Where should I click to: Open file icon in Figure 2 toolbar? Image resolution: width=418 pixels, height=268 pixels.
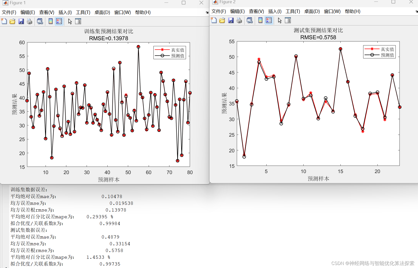(x=222, y=20)
